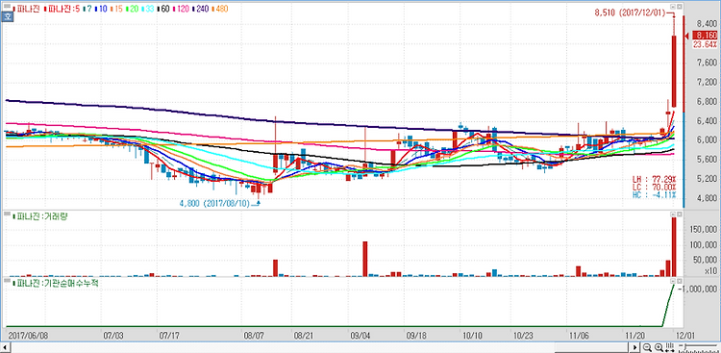The height and width of the screenshot is (353, 721).
Task: Click the horizontal chart scrollbar track
Action: coord(320,347)
